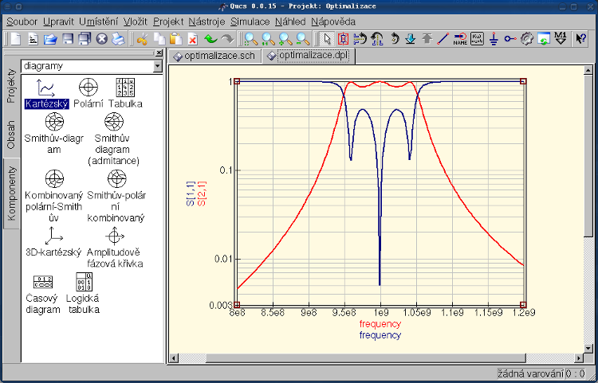Click the Print toolbar icon
The width and height of the screenshot is (598, 383).
click(118, 38)
